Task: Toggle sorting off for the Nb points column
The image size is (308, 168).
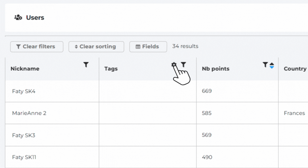Action: pos(272,65)
